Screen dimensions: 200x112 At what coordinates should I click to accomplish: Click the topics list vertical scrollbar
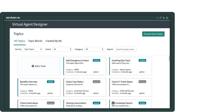[169, 58]
